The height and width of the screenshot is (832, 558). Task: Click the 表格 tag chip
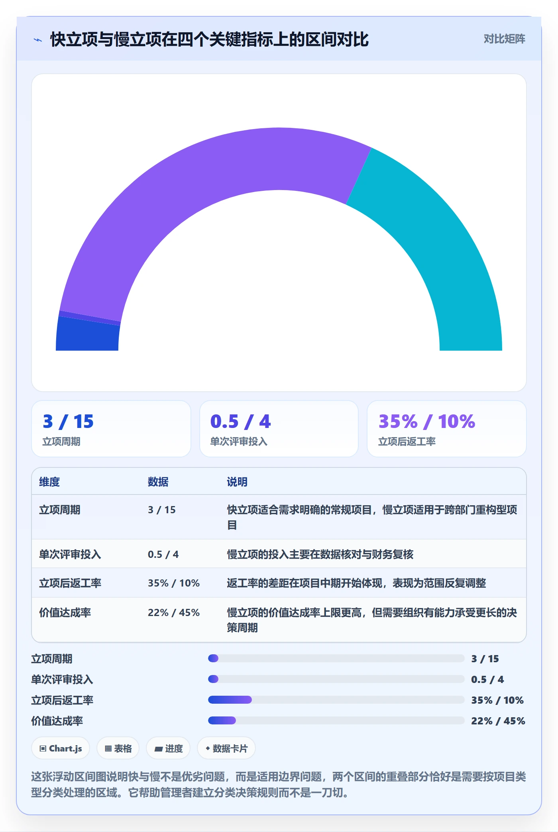pyautogui.click(x=118, y=748)
